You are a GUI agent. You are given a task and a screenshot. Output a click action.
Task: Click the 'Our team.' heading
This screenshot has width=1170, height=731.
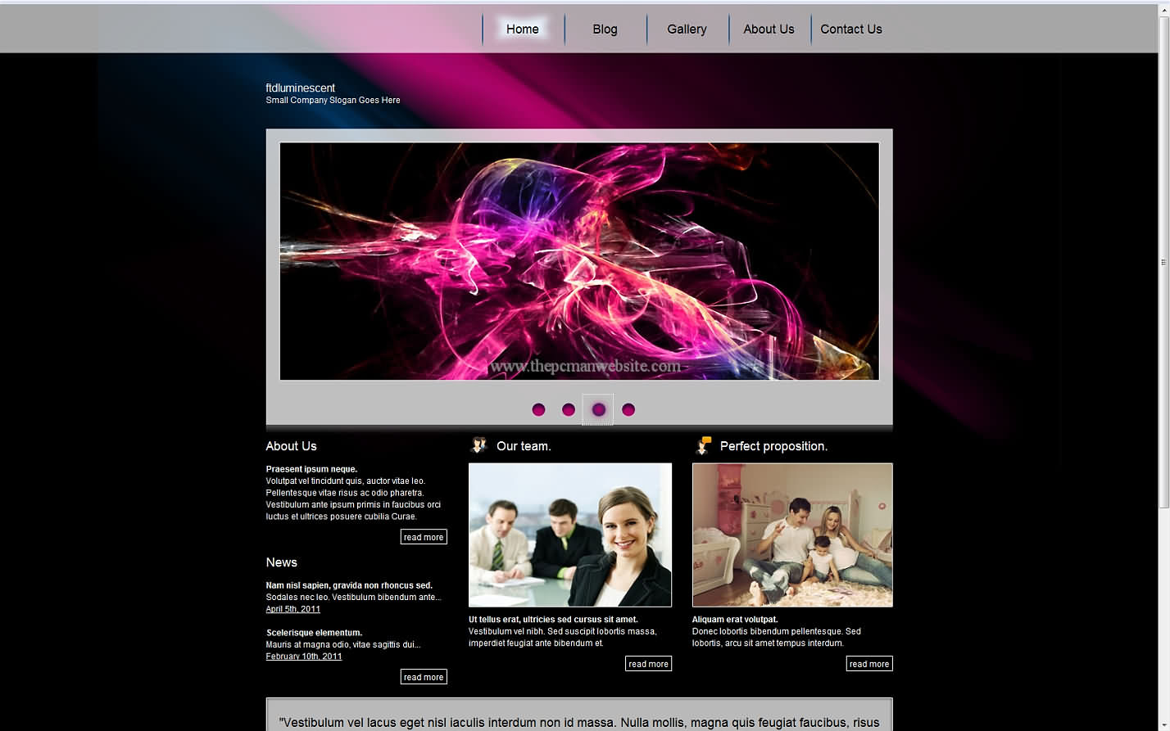coord(524,446)
